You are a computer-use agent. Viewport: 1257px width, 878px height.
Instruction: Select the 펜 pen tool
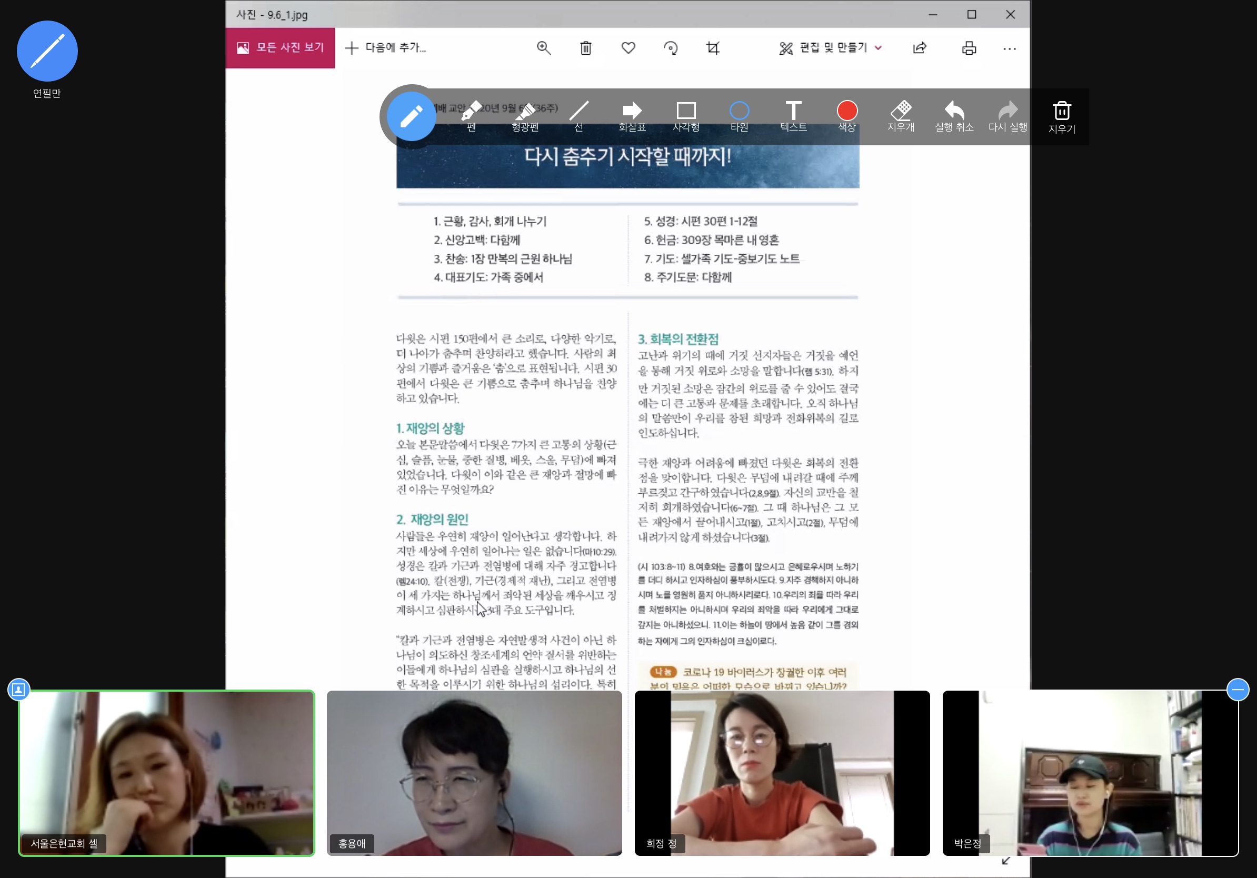(x=472, y=116)
